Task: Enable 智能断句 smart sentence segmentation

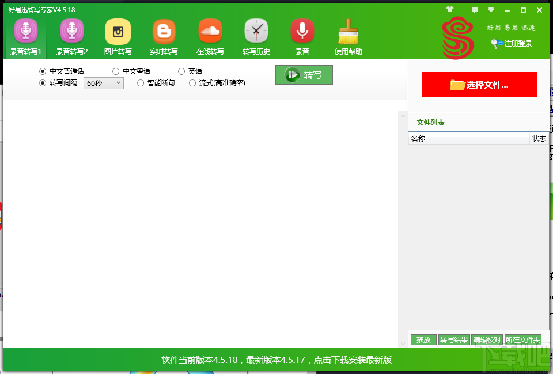Action: click(x=140, y=83)
